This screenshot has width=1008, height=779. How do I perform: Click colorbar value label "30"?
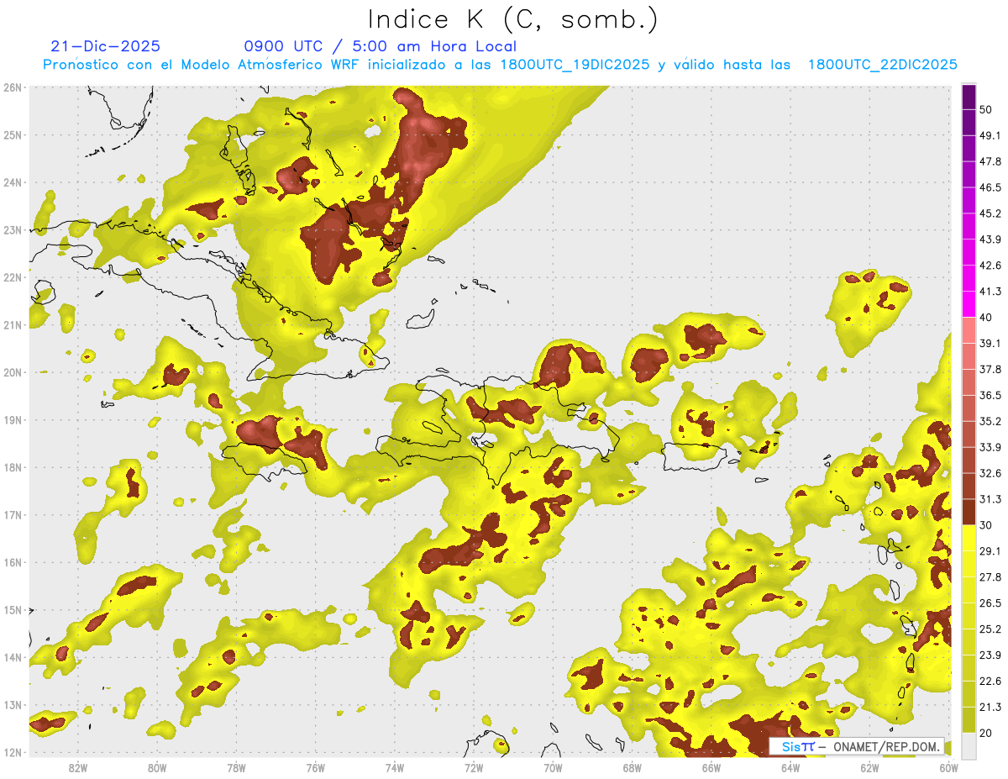tap(985, 525)
